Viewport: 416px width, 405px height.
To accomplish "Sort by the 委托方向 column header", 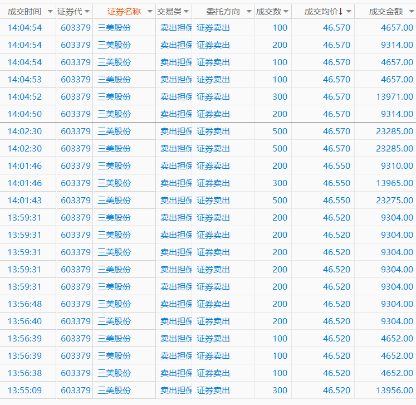I will coord(223,12).
